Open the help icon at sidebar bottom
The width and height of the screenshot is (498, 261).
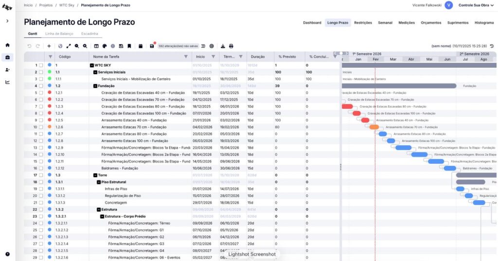[7, 254]
